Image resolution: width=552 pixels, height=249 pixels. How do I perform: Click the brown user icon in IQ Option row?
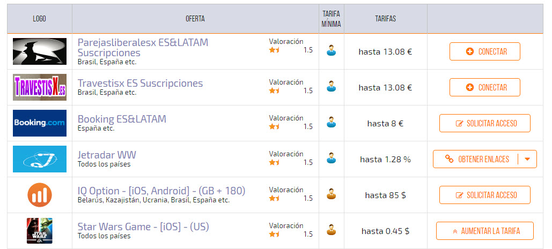(x=332, y=193)
